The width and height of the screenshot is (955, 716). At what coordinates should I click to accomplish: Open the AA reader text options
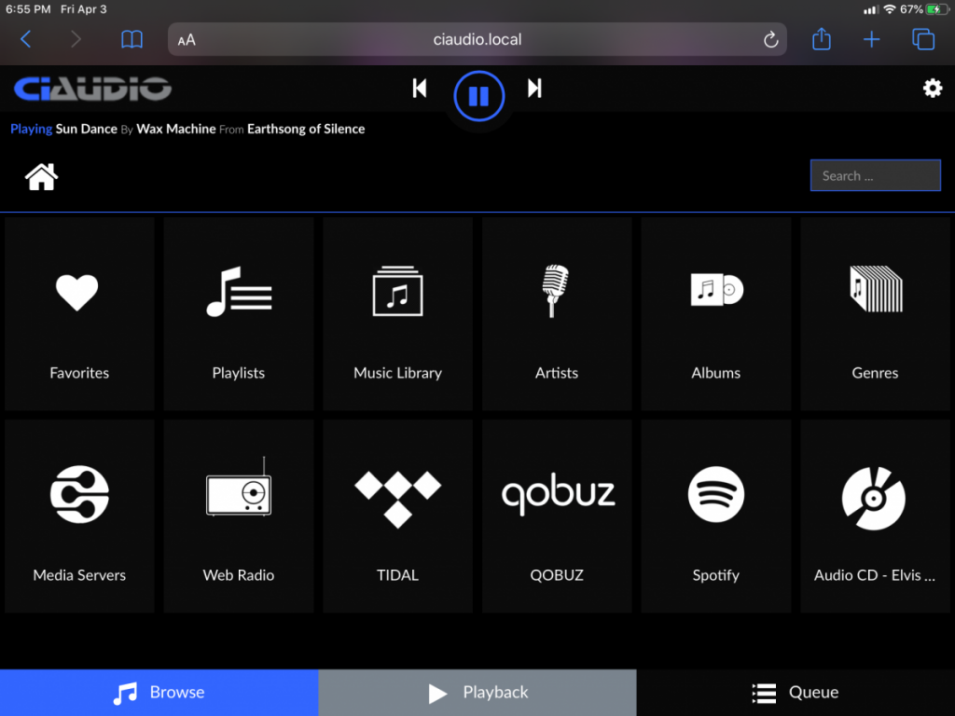pyautogui.click(x=187, y=40)
